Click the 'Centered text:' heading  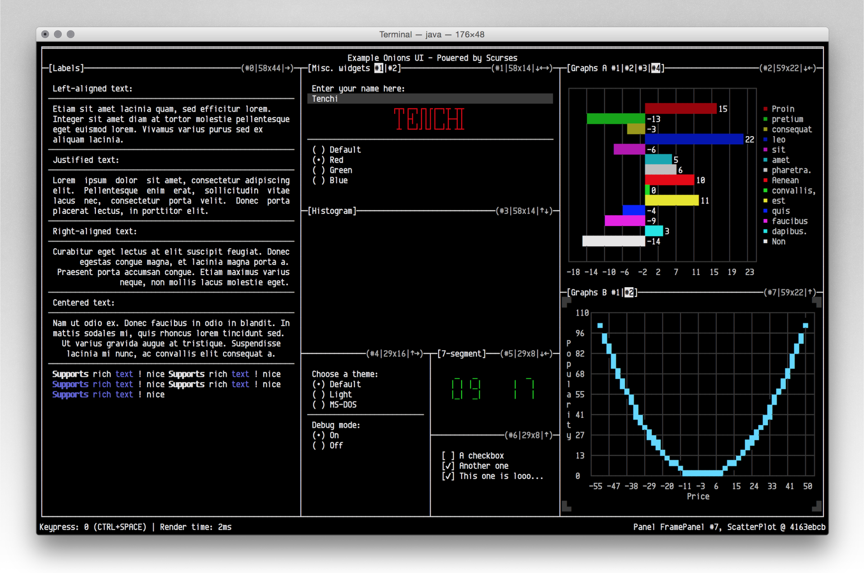(84, 303)
